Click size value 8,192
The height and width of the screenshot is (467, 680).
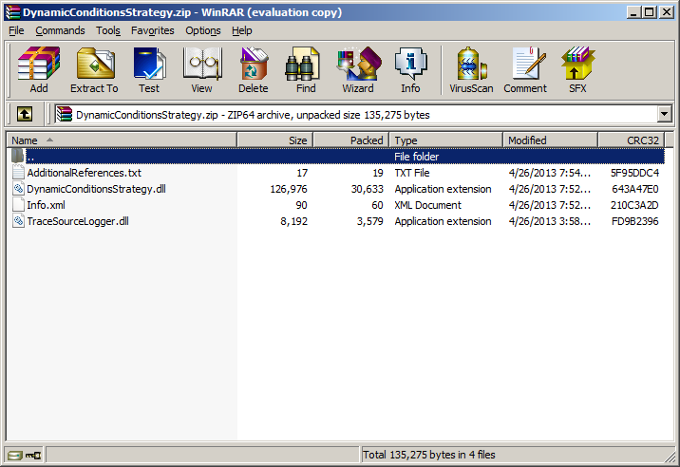pyautogui.click(x=294, y=221)
